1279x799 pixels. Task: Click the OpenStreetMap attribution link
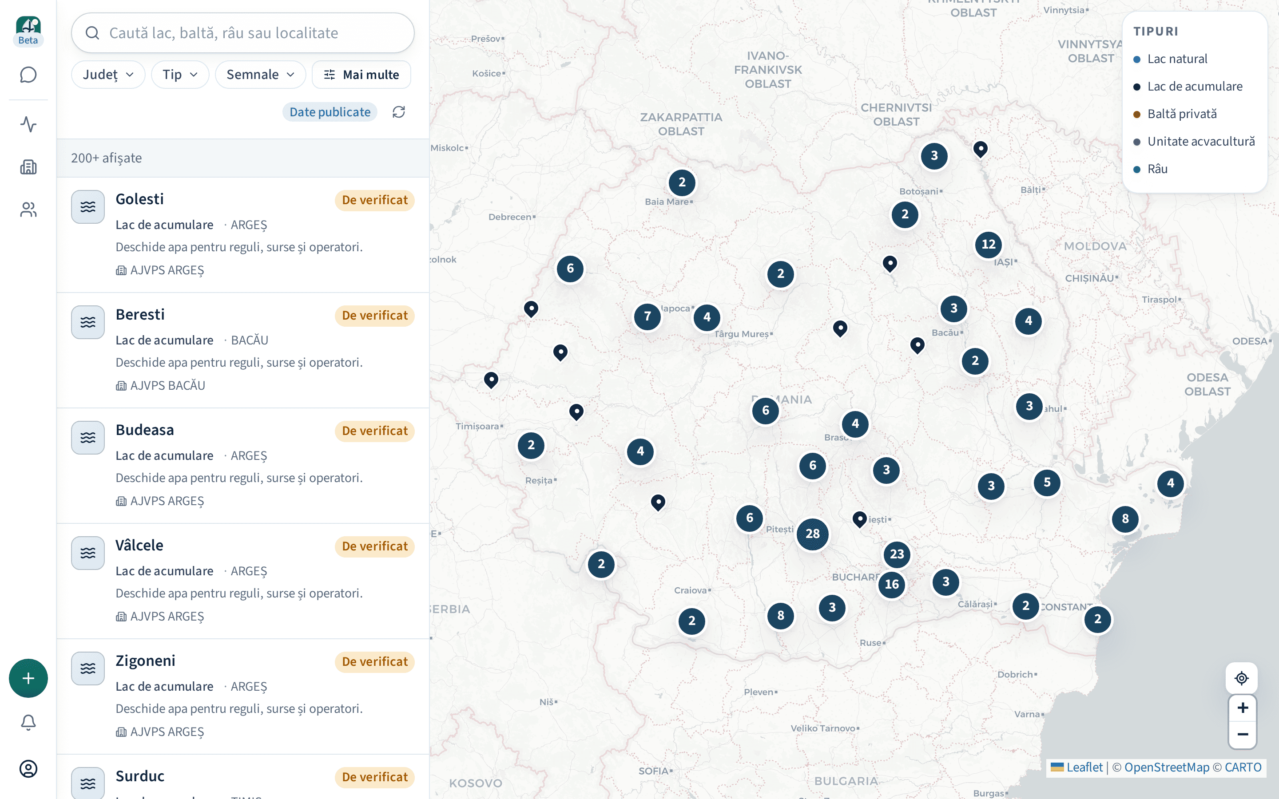click(1167, 767)
